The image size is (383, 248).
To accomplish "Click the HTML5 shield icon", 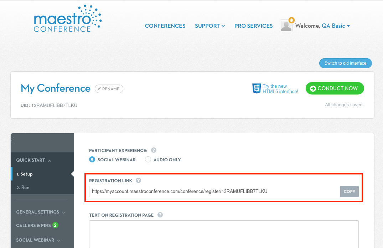I will 257,88.
